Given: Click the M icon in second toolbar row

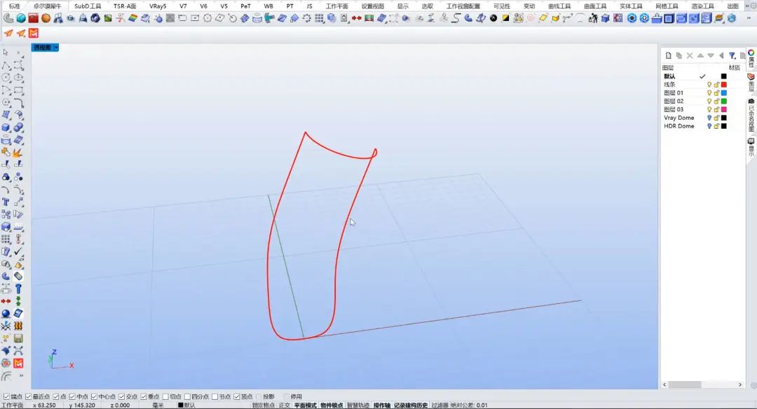Looking at the screenshot, I should (34, 33).
